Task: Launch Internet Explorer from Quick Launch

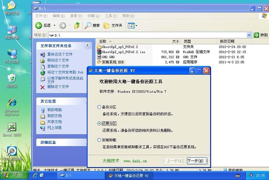Action: click(35, 176)
